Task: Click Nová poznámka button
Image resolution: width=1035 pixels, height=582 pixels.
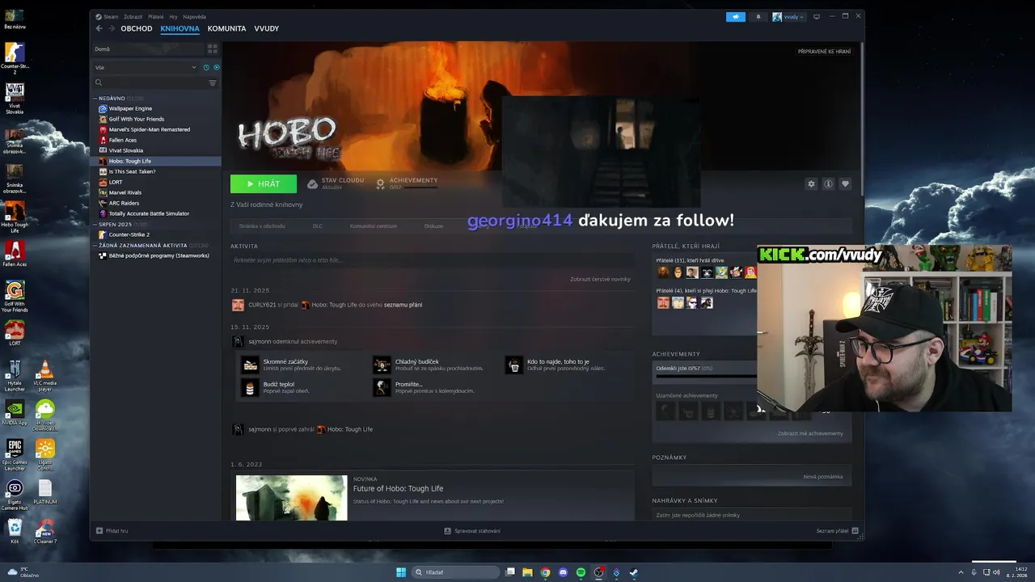Action: tap(823, 477)
